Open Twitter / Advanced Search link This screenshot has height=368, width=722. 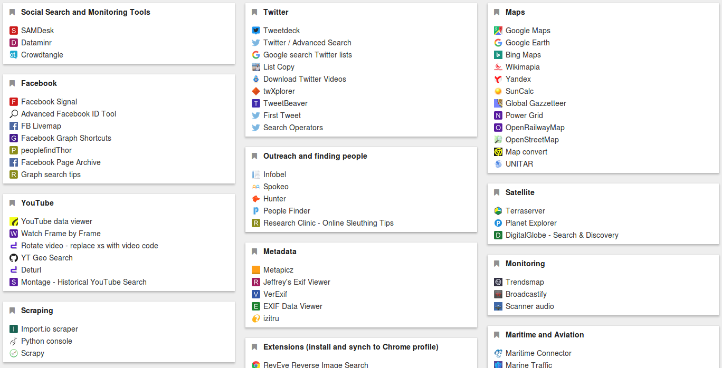pos(307,43)
